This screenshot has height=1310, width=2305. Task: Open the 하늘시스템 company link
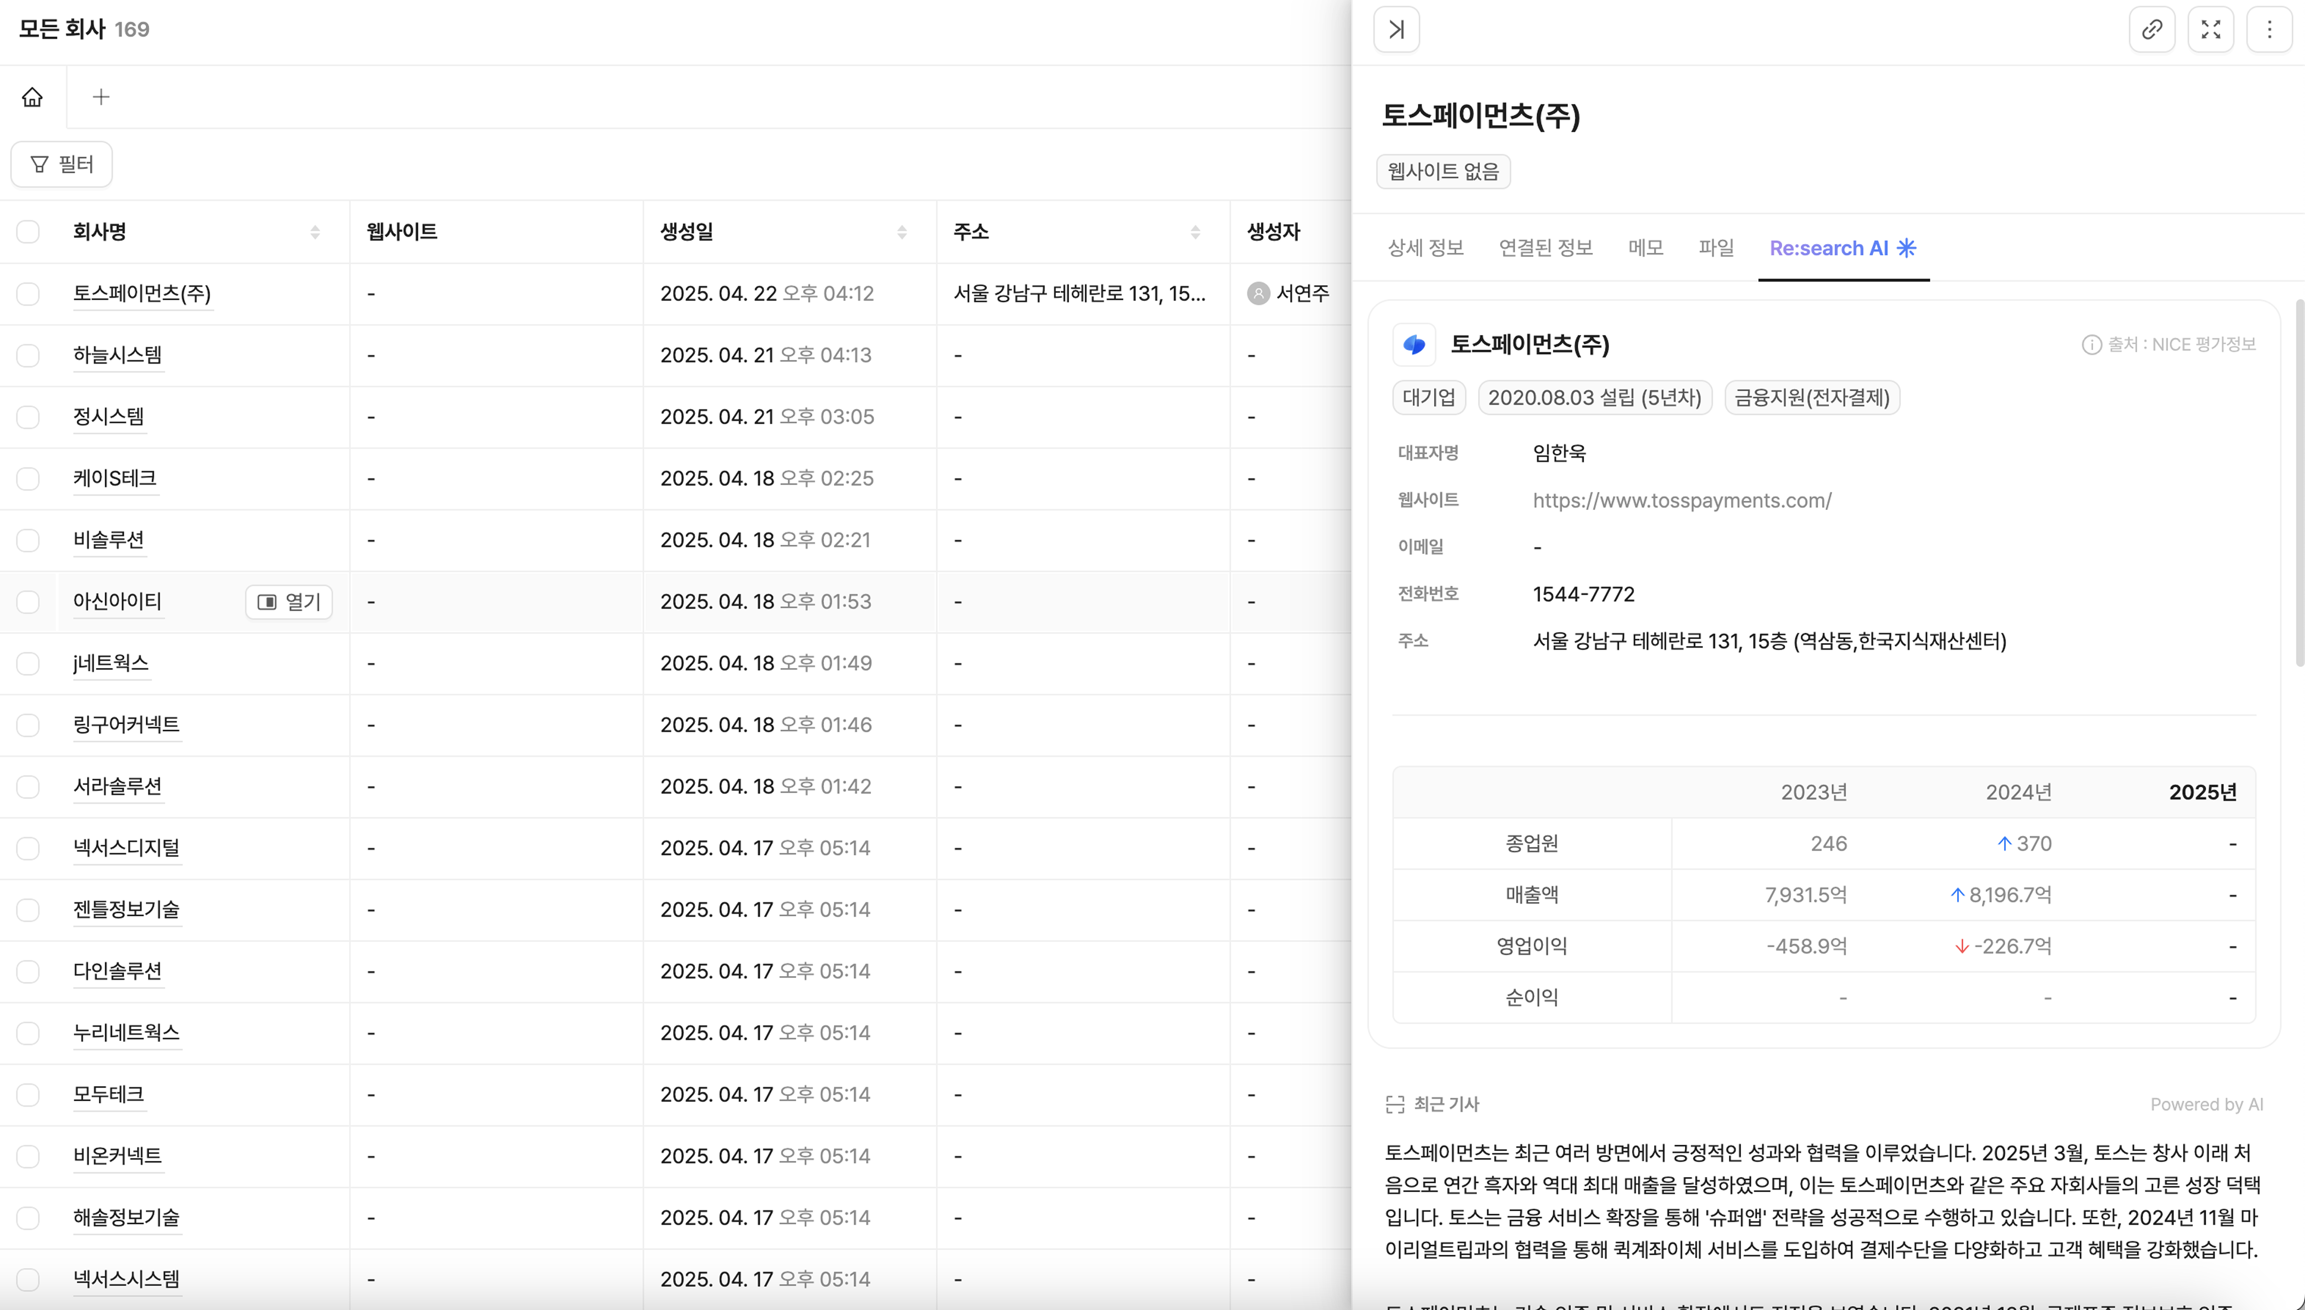[118, 355]
